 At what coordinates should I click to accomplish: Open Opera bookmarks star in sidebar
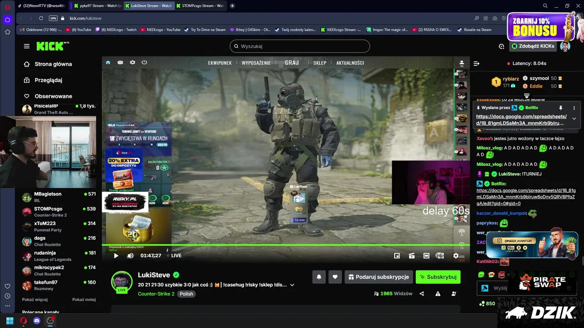[7, 32]
